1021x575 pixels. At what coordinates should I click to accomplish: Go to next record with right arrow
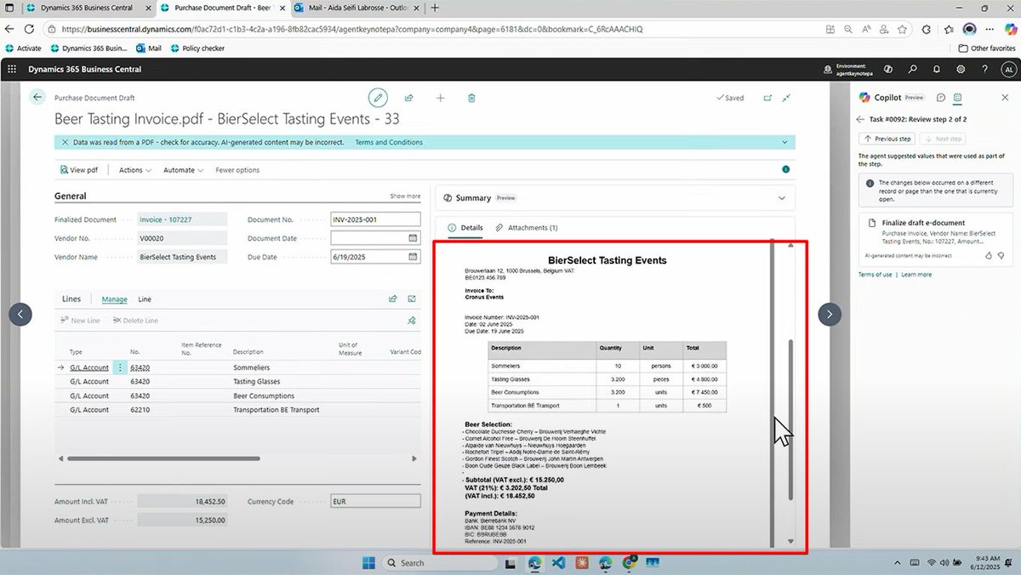click(830, 314)
